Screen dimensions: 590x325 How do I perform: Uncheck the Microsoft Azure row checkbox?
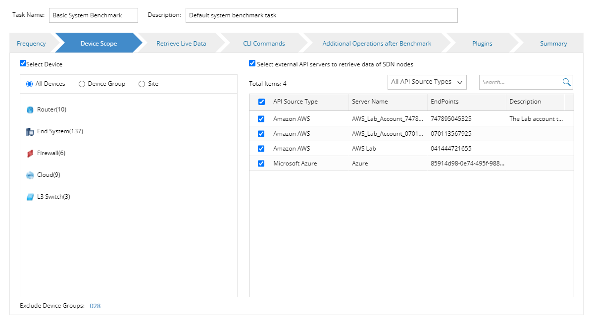[x=261, y=163]
